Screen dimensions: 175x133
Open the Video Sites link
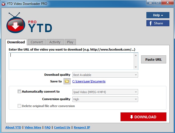click(33, 127)
